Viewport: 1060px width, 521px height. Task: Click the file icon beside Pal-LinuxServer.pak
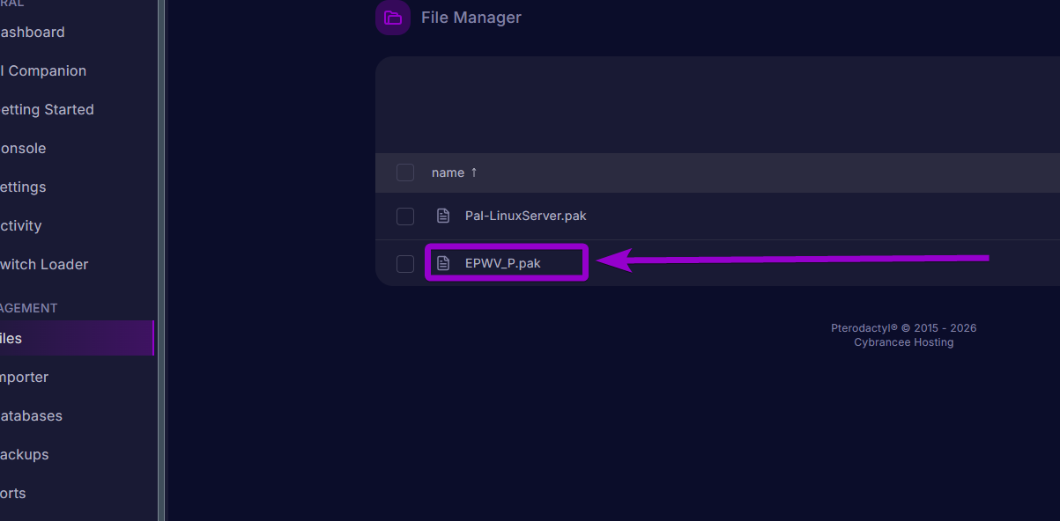pyautogui.click(x=443, y=216)
